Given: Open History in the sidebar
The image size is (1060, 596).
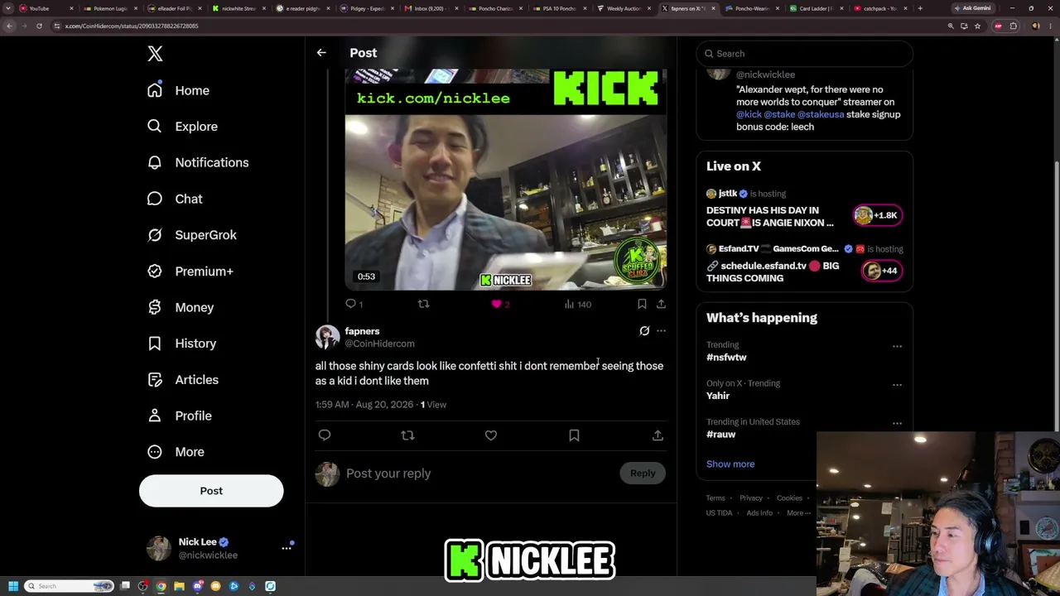Looking at the screenshot, I should (181, 344).
